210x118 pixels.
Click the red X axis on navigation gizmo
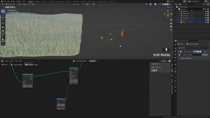[x=168, y=15]
